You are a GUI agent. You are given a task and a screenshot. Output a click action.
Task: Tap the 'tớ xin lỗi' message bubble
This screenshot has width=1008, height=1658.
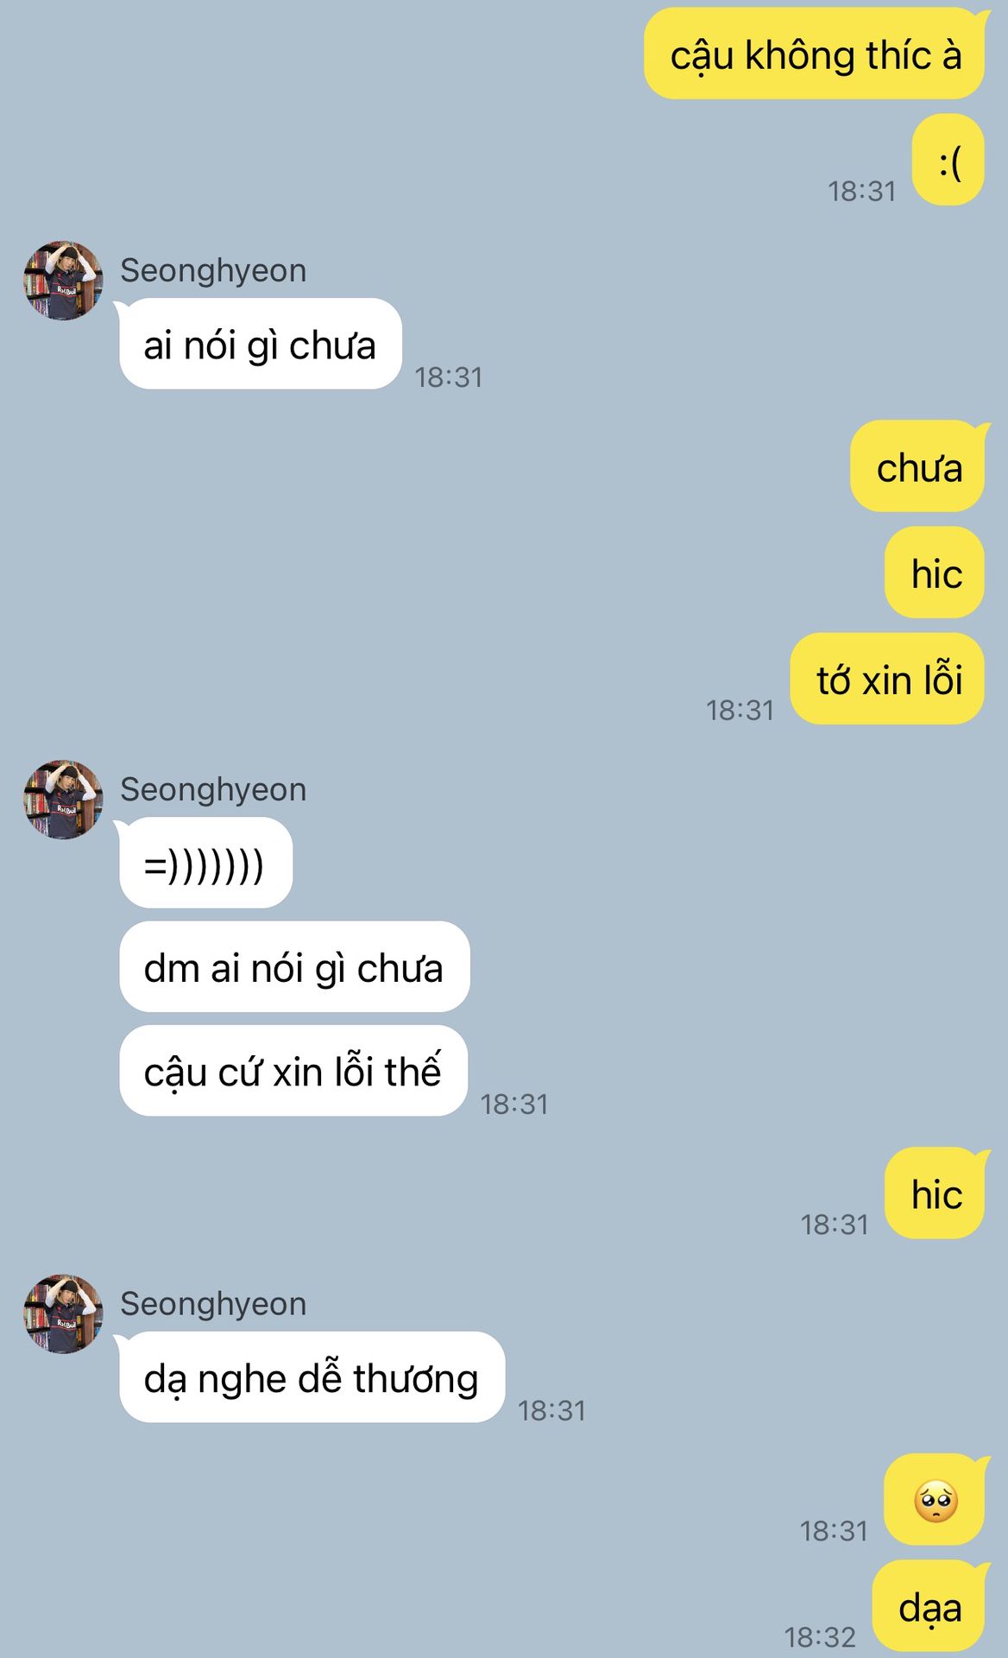(x=887, y=679)
